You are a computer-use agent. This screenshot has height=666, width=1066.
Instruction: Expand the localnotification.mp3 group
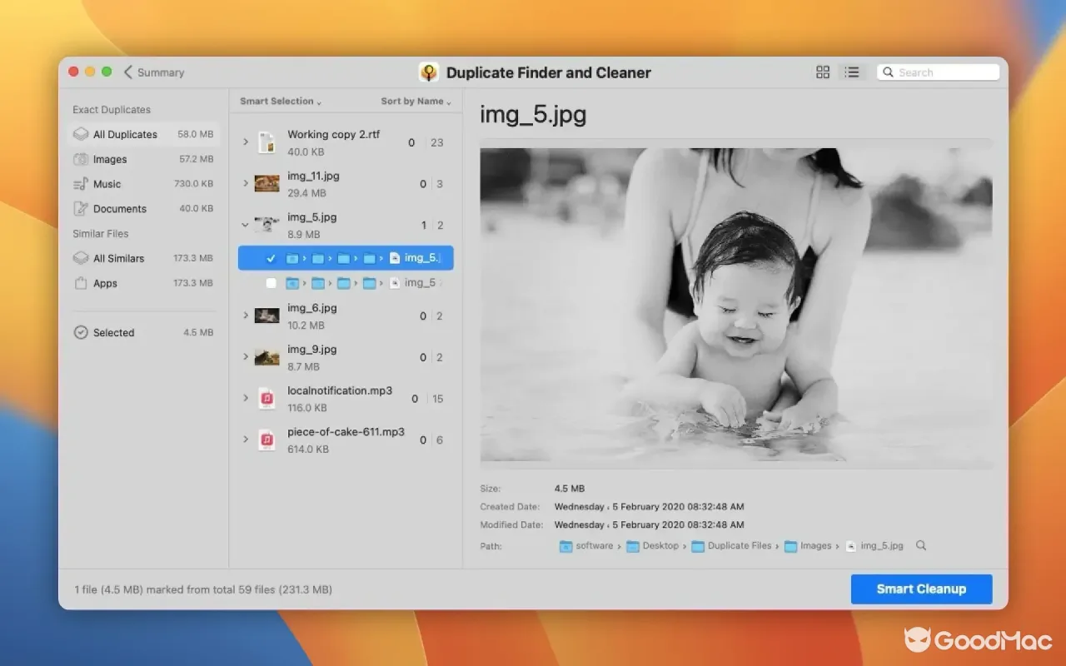[x=246, y=399]
